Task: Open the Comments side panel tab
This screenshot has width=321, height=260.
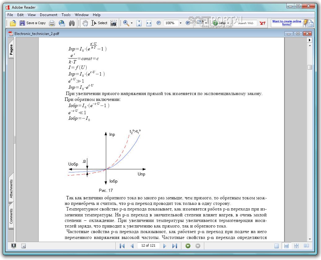Action: tap(11, 216)
